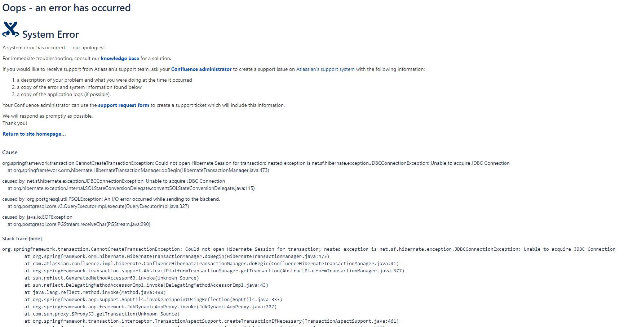This screenshot has height=327, width=624.
Task: Select the java.io.EOFException cause line
Action: 37,217
